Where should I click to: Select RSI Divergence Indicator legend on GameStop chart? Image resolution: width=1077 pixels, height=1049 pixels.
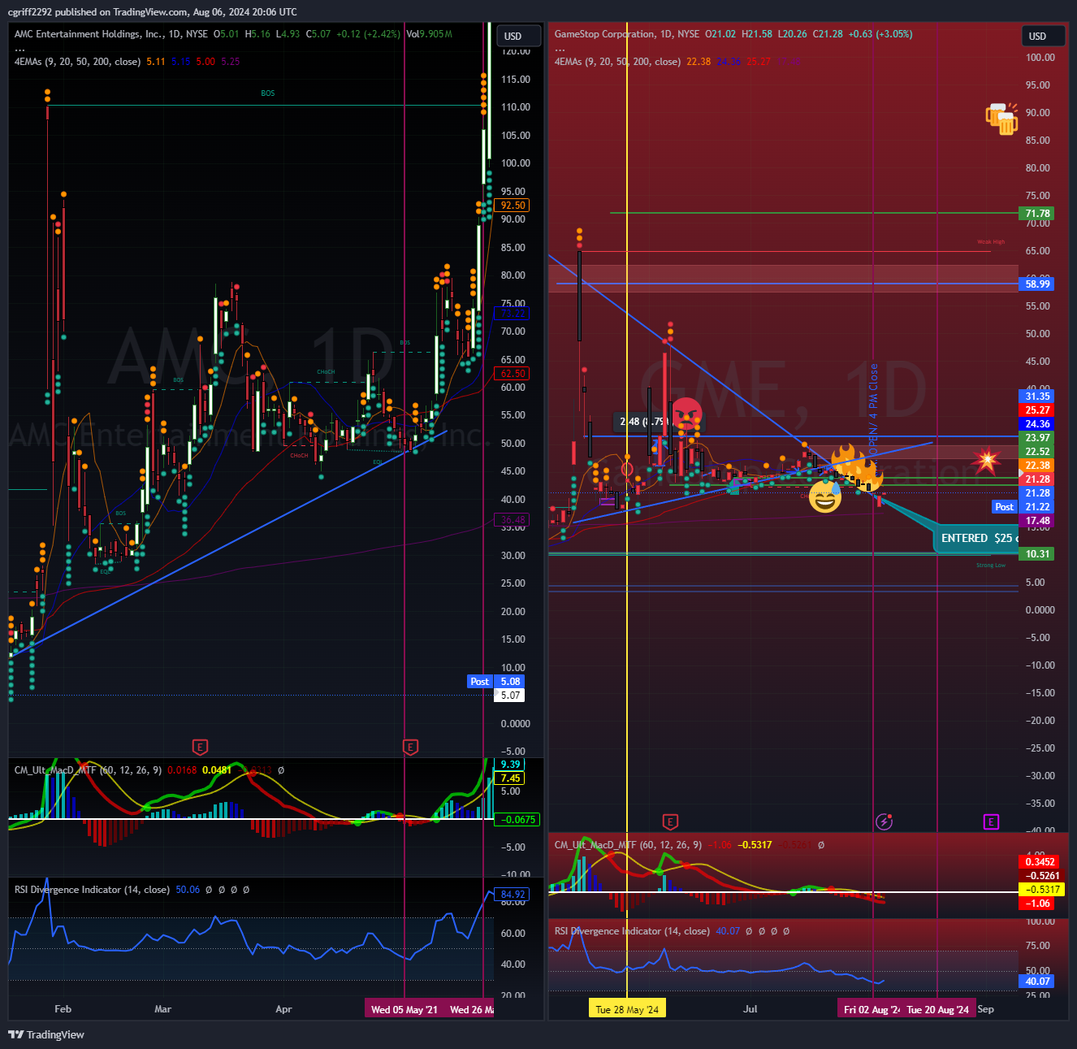pos(632,931)
